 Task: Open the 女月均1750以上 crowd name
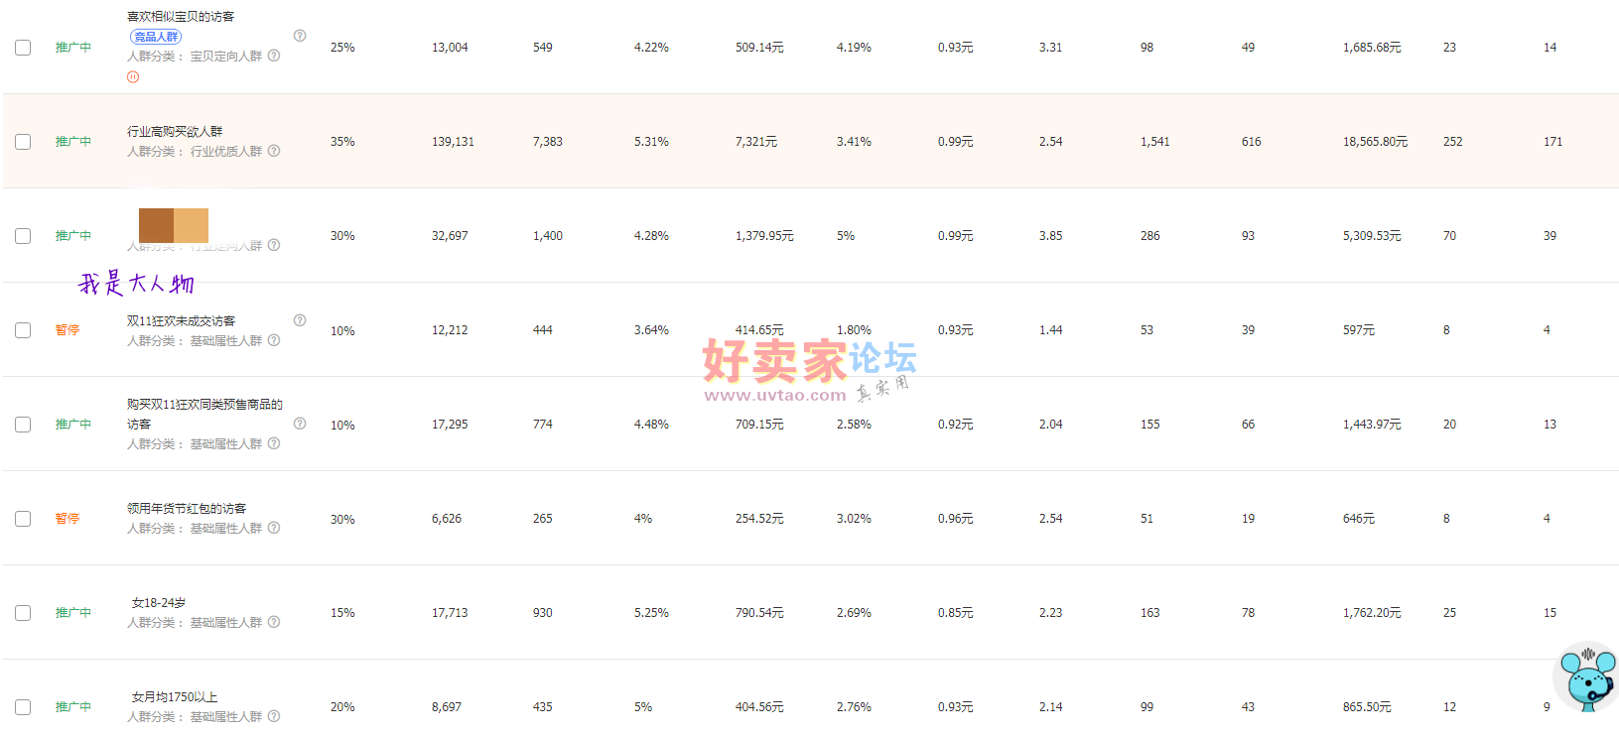(x=175, y=697)
